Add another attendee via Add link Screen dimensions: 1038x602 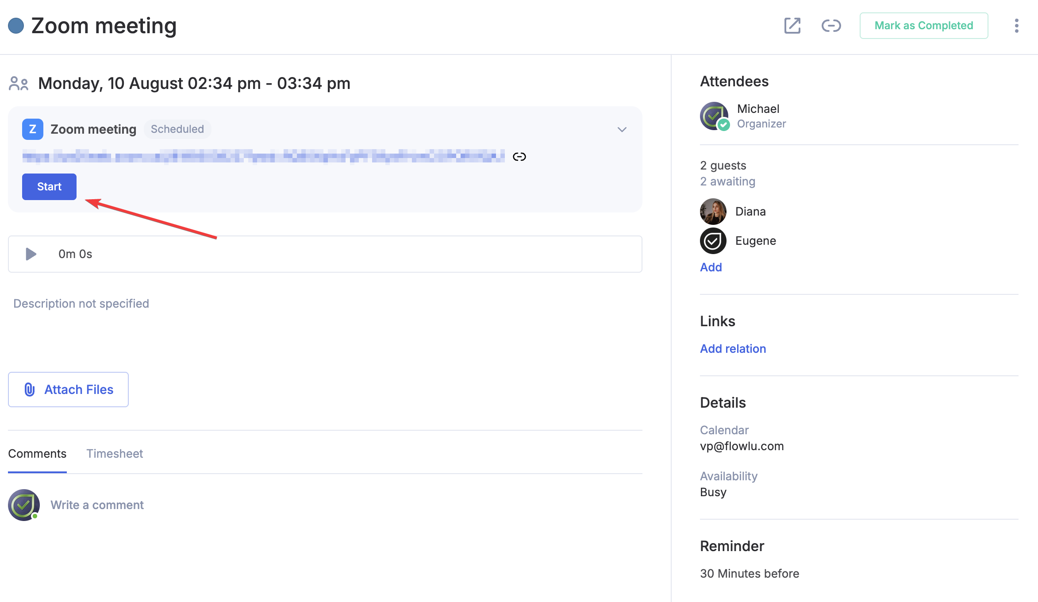711,267
